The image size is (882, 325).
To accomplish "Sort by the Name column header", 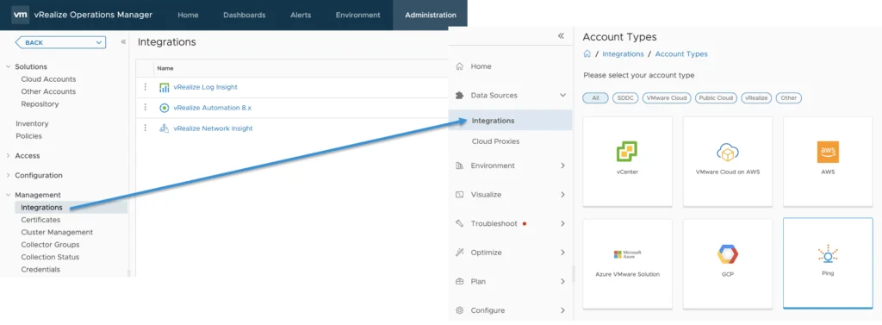I will click(x=165, y=68).
